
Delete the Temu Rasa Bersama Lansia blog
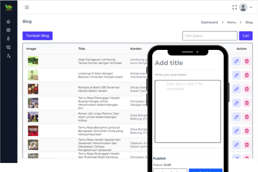(247, 131)
